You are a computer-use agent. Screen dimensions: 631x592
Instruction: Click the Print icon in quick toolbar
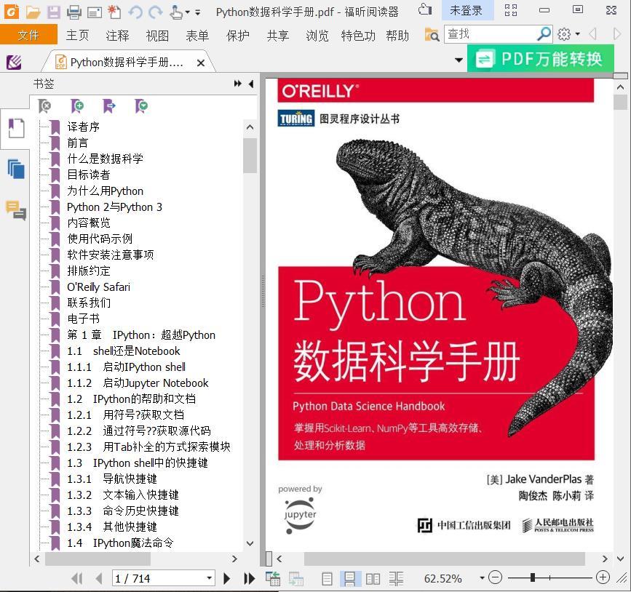[x=74, y=12]
